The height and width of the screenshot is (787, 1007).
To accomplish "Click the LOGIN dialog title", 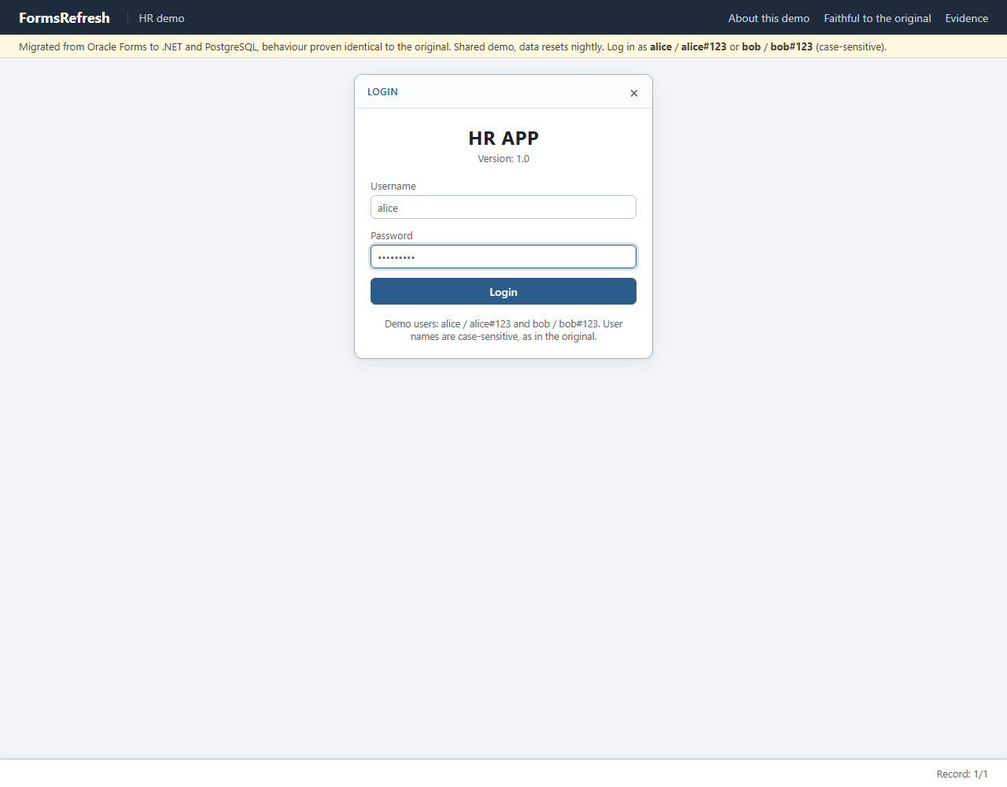I will click(x=382, y=92).
